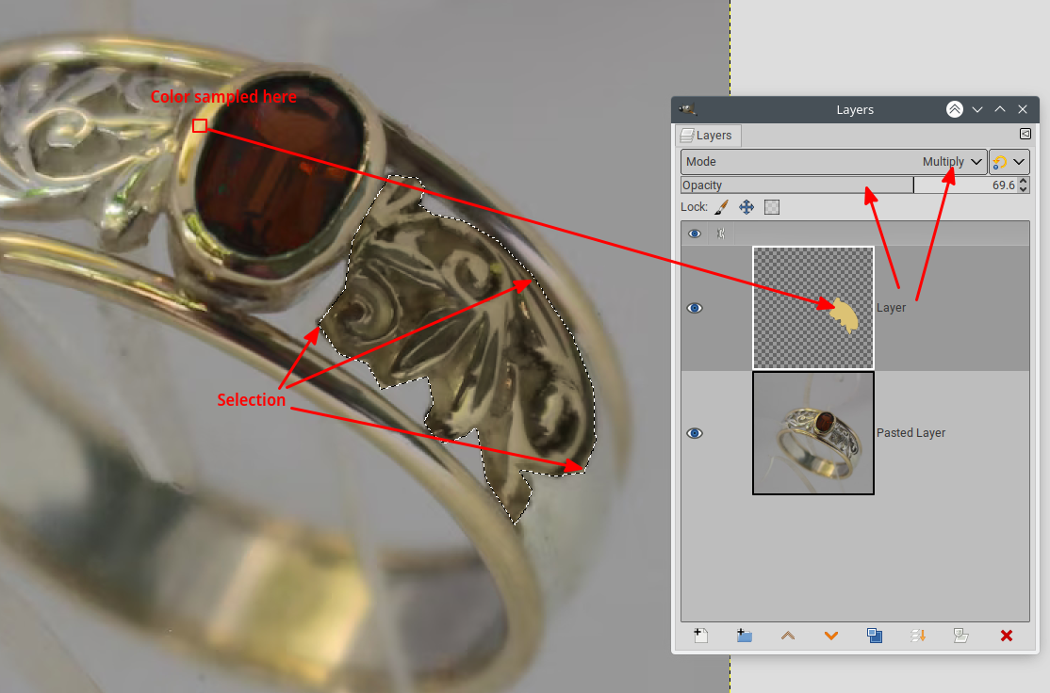1050x693 pixels.
Task: Click the add layer mask icon
Action: (x=961, y=636)
